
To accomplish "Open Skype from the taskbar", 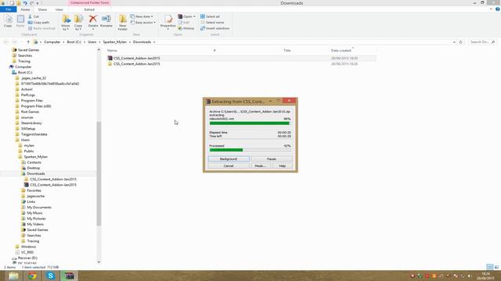I will click(50, 276).
